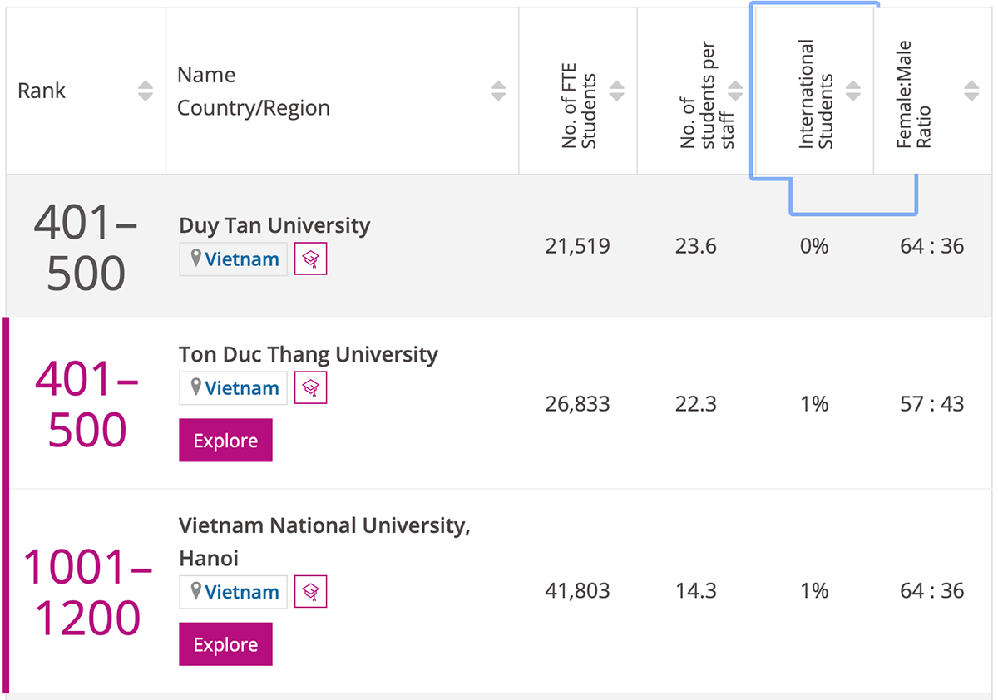Sort table by Rank column arrows

(x=146, y=91)
